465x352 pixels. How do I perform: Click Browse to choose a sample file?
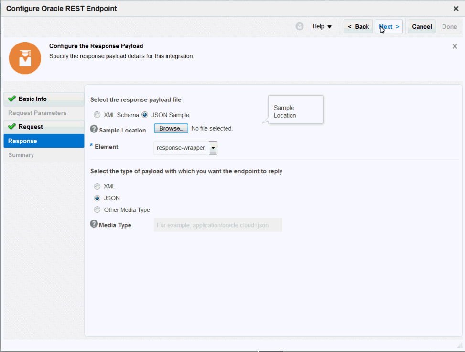(x=171, y=128)
